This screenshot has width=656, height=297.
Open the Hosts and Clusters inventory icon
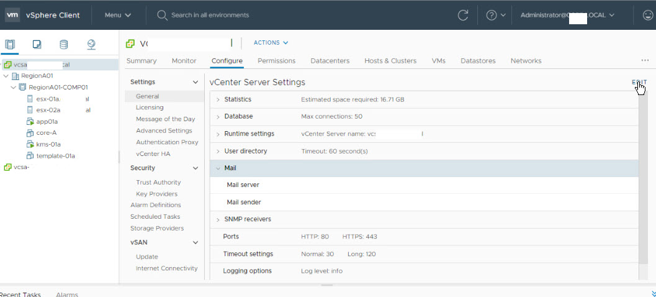9,44
